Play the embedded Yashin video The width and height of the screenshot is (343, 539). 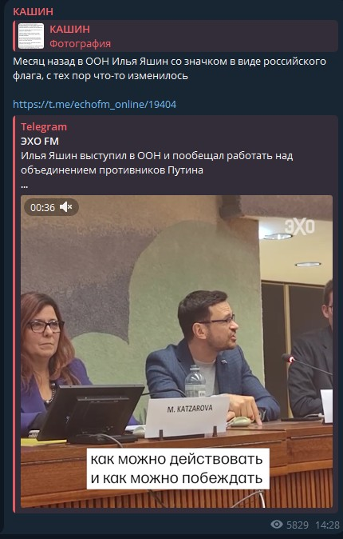(x=176, y=352)
